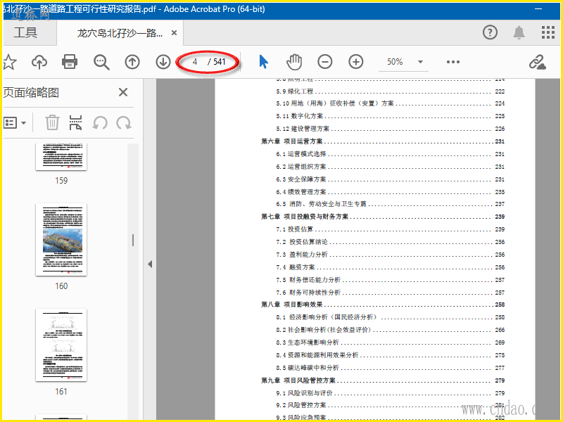The width and height of the screenshot is (563, 422).
Task: Go to the previous page with up arrow
Action: [x=132, y=62]
